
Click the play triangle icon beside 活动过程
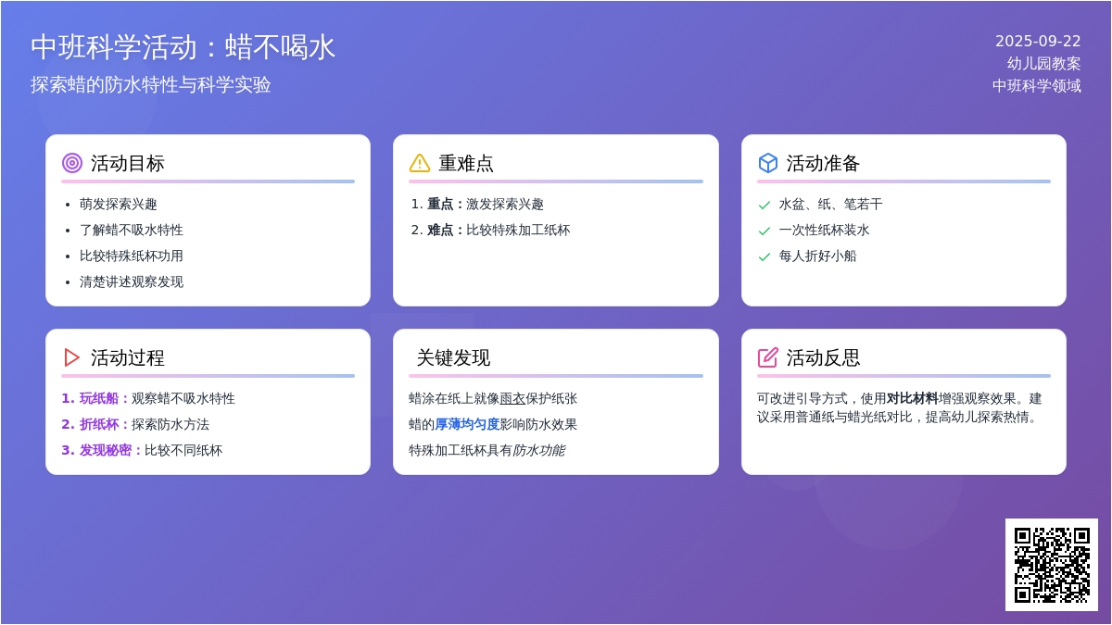tap(72, 357)
